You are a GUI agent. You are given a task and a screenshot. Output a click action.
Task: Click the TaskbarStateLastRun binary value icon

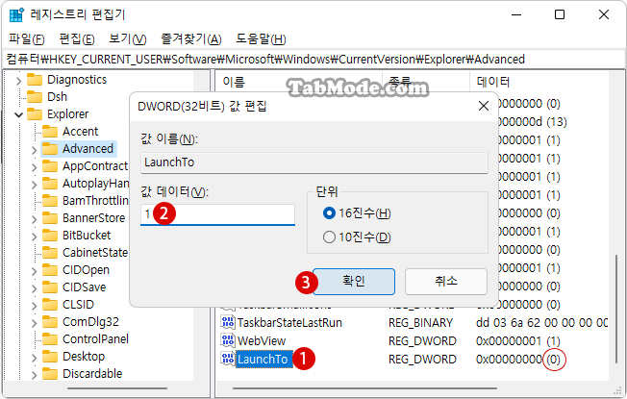pos(228,322)
